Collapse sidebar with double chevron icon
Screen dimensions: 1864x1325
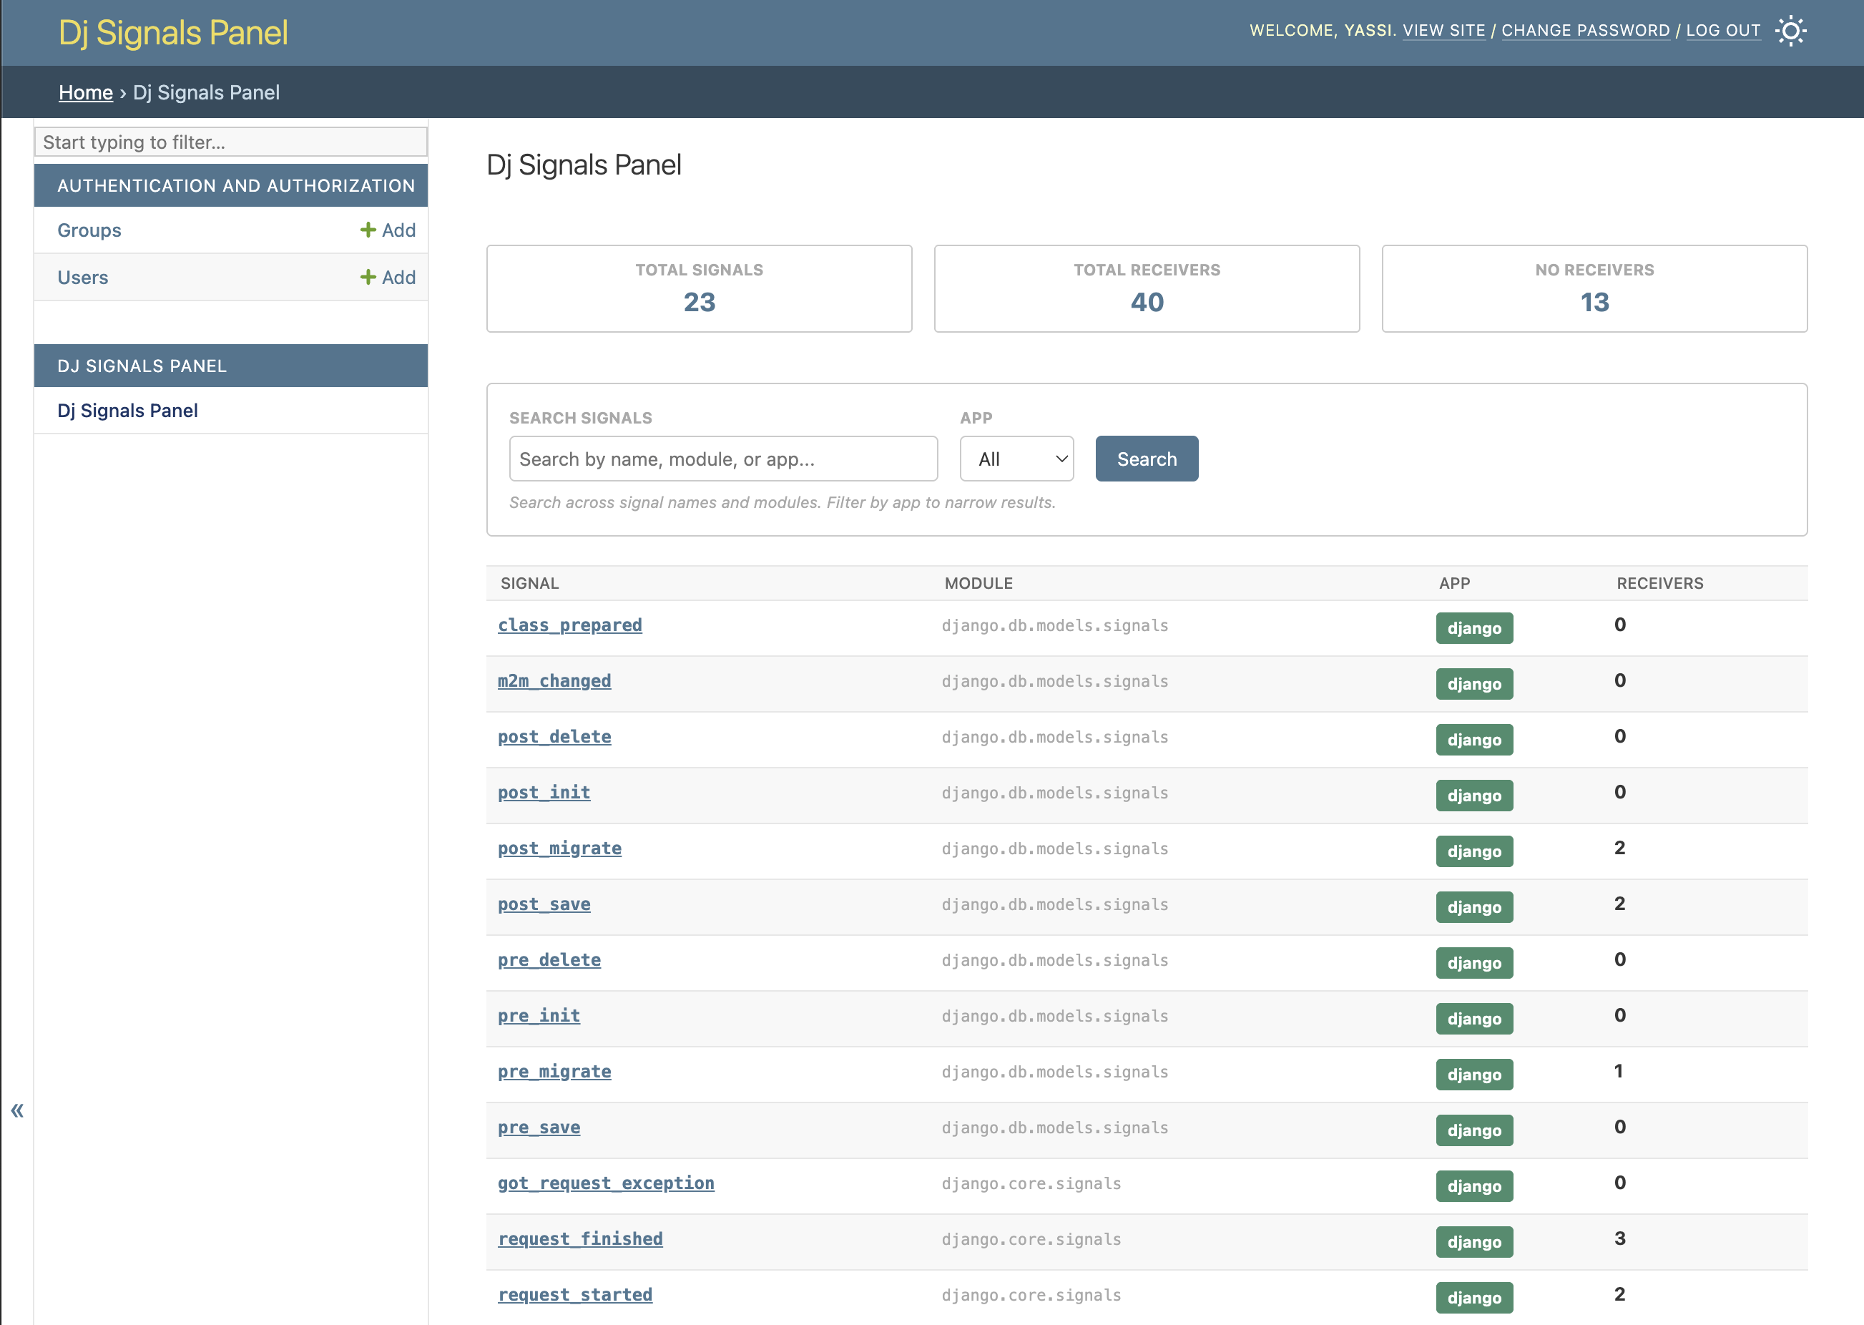[17, 1110]
